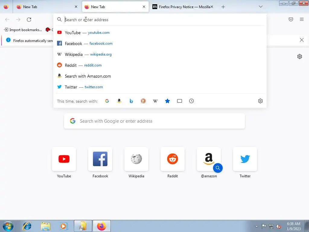Search this time with Google icon
Image resolution: width=309 pixels, height=232 pixels.
pyautogui.click(x=107, y=101)
